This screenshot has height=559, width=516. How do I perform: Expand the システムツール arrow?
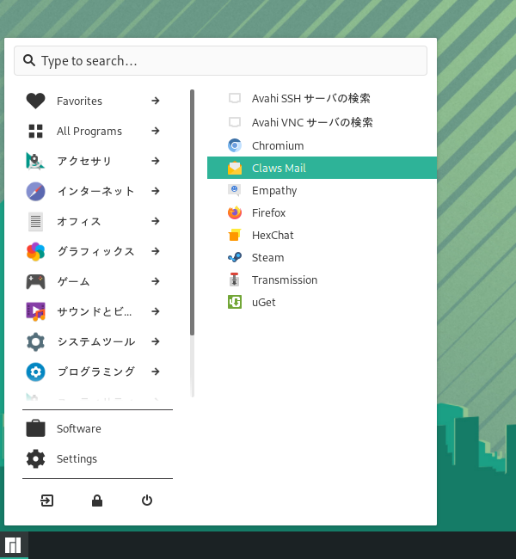tap(155, 342)
